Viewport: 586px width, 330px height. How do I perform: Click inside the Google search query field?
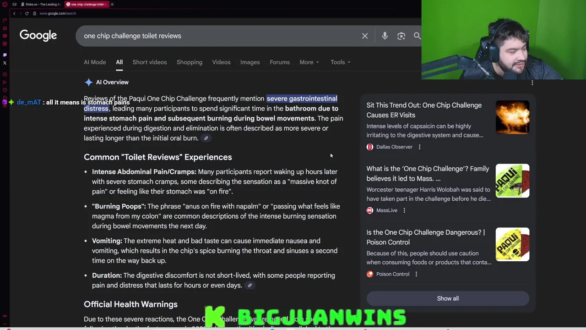[220, 36]
